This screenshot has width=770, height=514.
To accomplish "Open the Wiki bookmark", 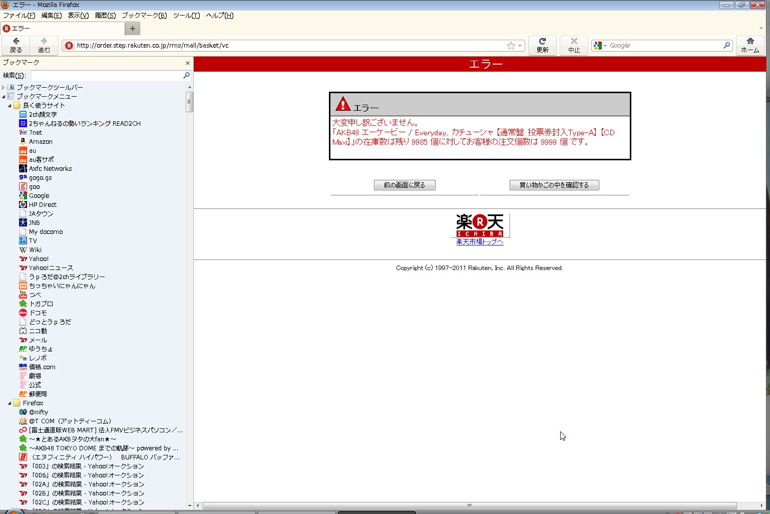I will 30,250.
